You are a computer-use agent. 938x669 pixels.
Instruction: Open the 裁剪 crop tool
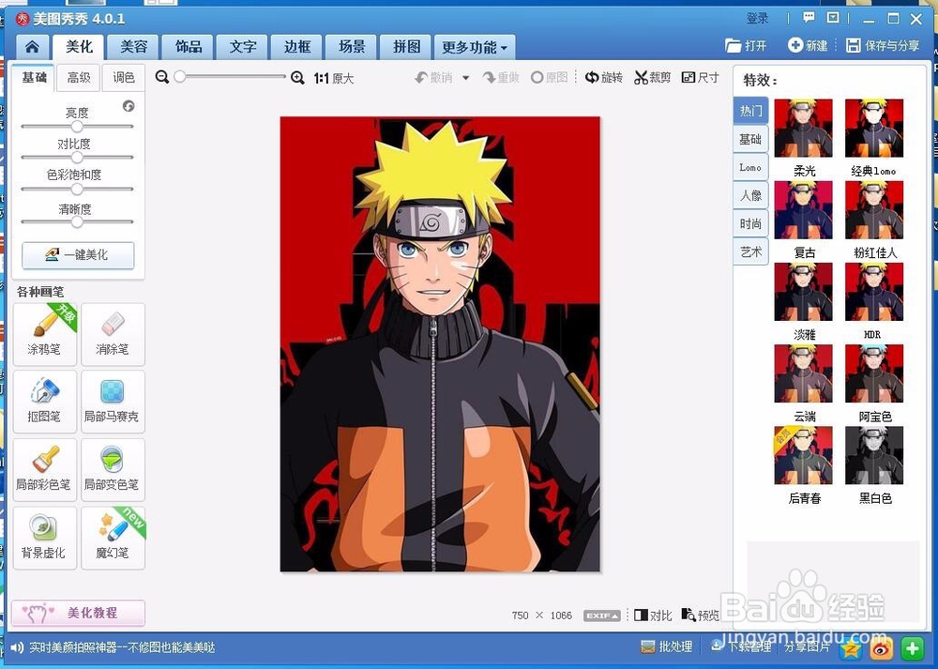click(x=653, y=77)
